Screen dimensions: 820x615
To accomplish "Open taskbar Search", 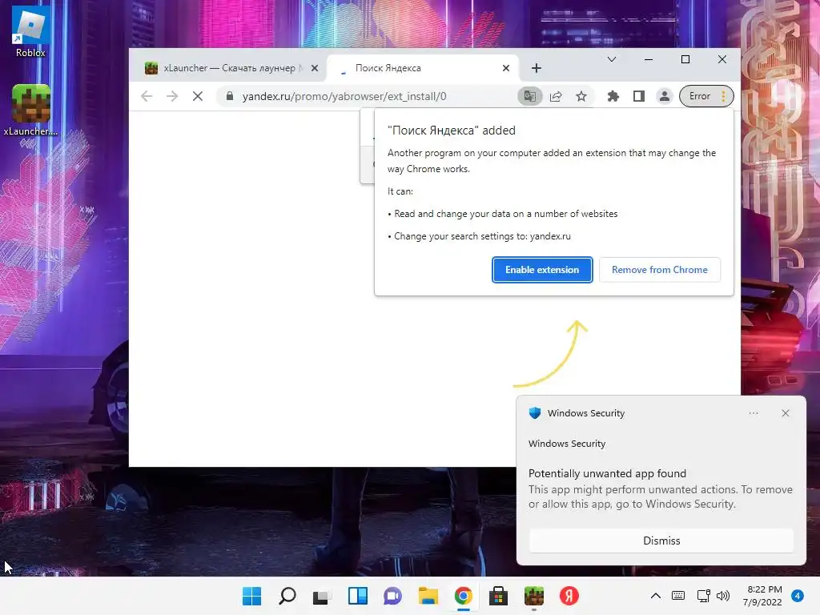I will coord(287,596).
